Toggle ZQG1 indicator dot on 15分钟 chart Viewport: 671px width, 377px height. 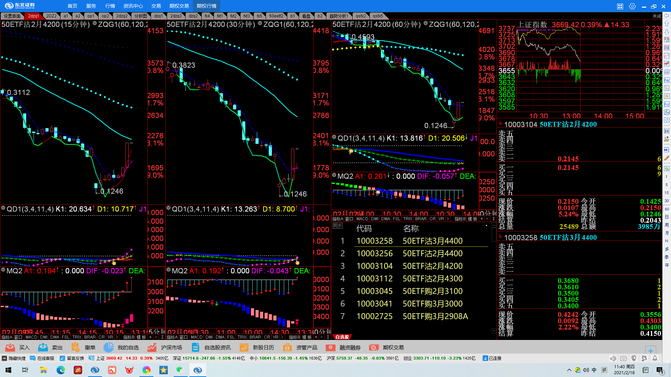pyautogui.click(x=95, y=24)
